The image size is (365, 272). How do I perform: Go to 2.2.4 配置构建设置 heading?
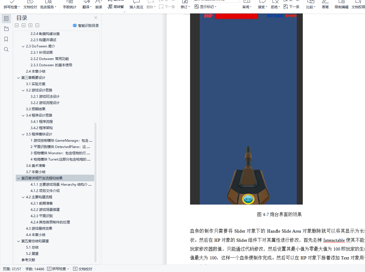[45, 34]
